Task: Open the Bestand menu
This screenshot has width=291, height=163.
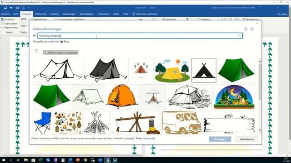Action: point(5,14)
